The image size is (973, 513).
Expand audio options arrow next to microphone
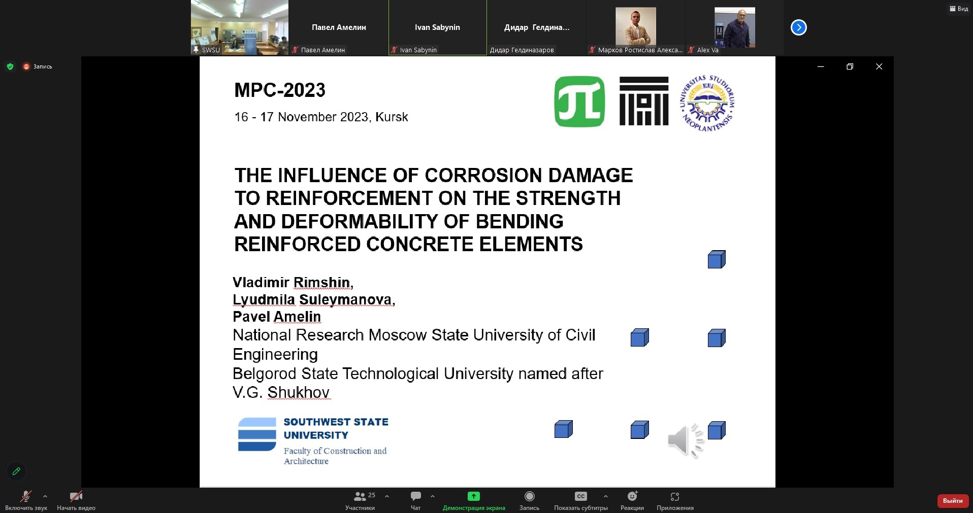pos(45,496)
